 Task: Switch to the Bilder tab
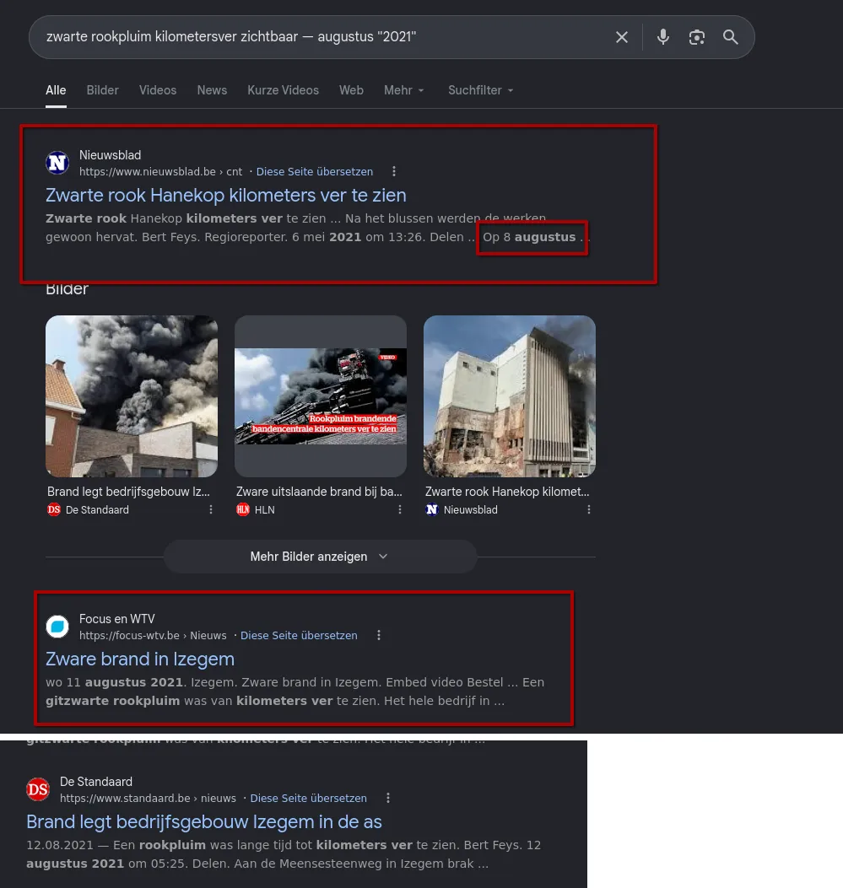(x=103, y=90)
